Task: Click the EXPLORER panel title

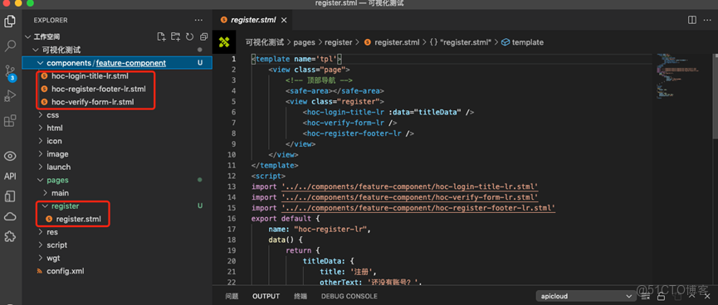Action: coord(51,20)
